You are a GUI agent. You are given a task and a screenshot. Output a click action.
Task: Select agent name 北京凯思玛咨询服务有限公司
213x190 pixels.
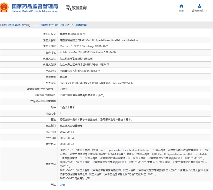[x=76, y=59]
